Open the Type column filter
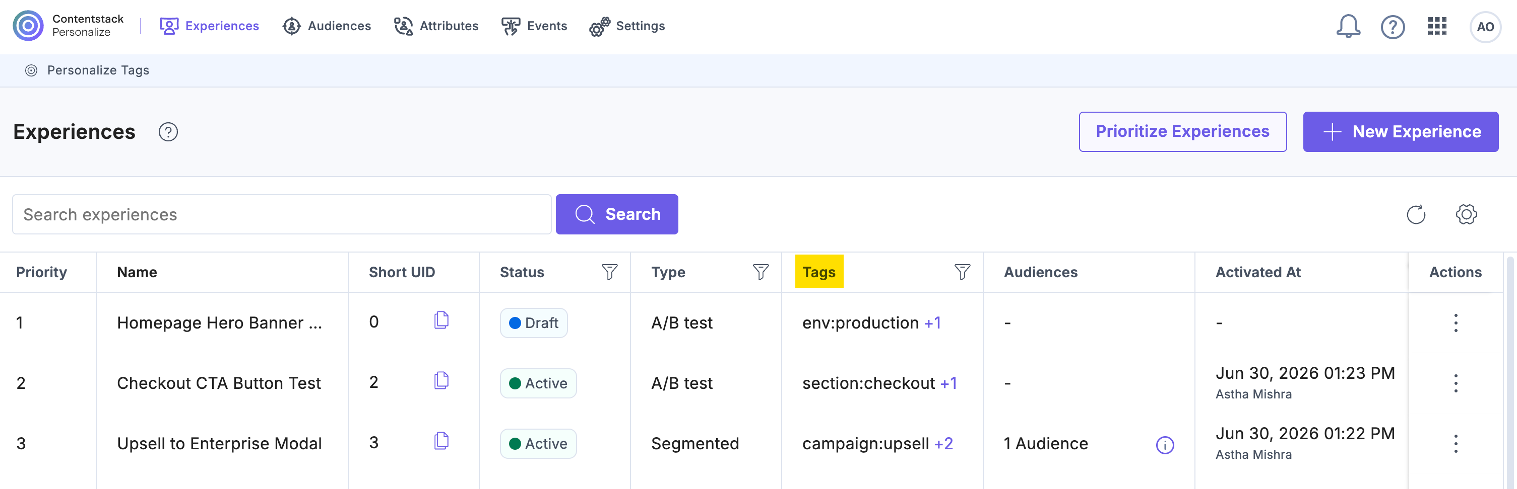This screenshot has width=1517, height=489. coord(761,272)
